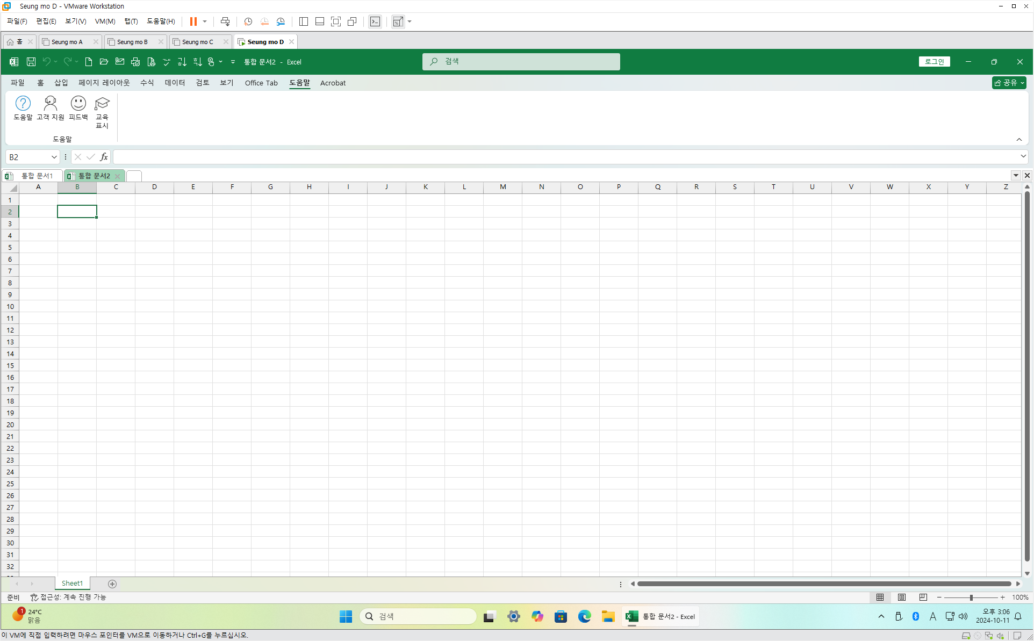This screenshot has width=1034, height=641.
Task: Add a new sheet with plus button
Action: coord(112,584)
